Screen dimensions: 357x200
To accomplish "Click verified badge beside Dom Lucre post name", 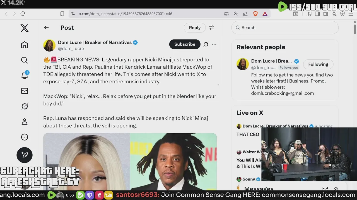I will click(x=135, y=42).
